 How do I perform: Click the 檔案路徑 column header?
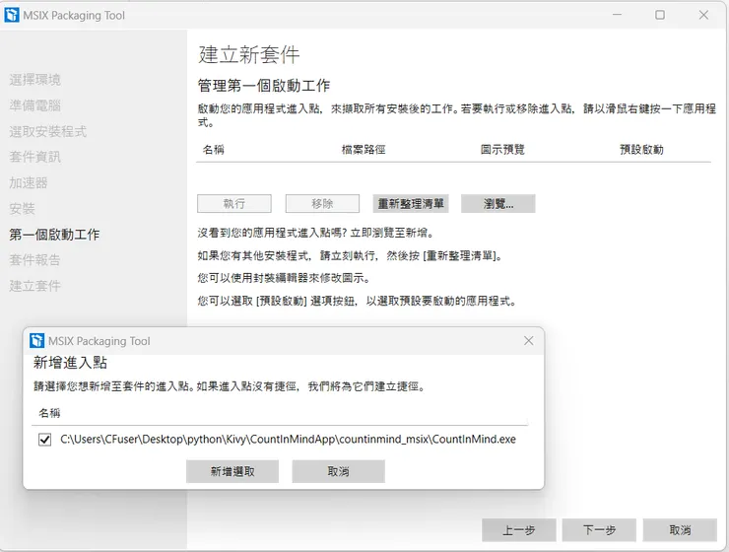tap(364, 150)
